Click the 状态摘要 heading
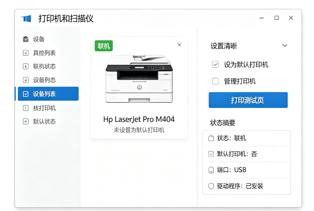Image resolution: width=314 pixels, height=211 pixels. point(223,123)
